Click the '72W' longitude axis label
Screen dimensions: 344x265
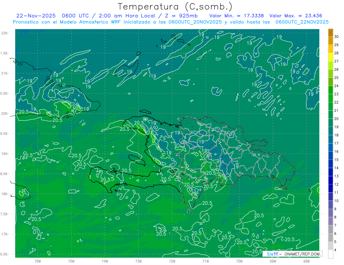(172, 261)
